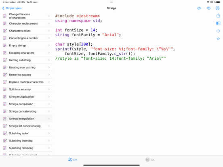
Task: Switch to the C++ tab
Action: point(73,160)
